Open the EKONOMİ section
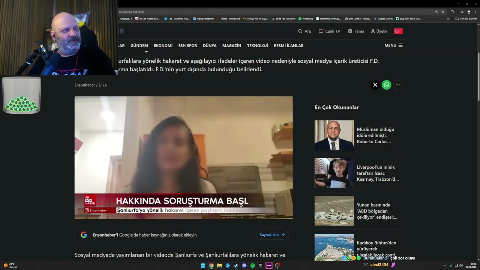Screen dimensions: 480x270 (163, 45)
